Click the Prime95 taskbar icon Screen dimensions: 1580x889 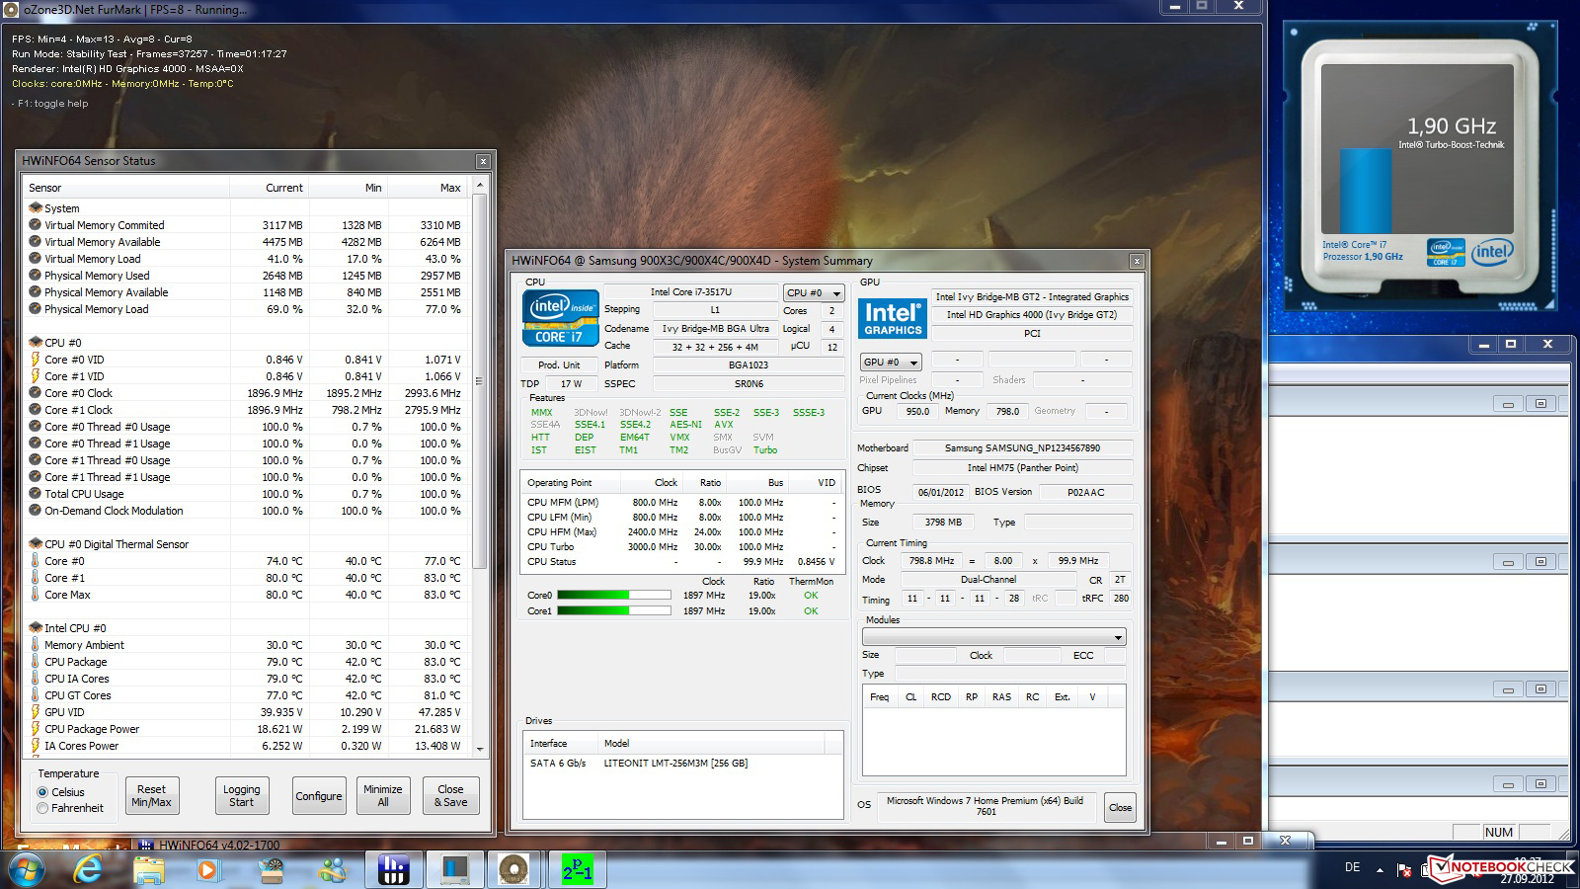coord(577,869)
